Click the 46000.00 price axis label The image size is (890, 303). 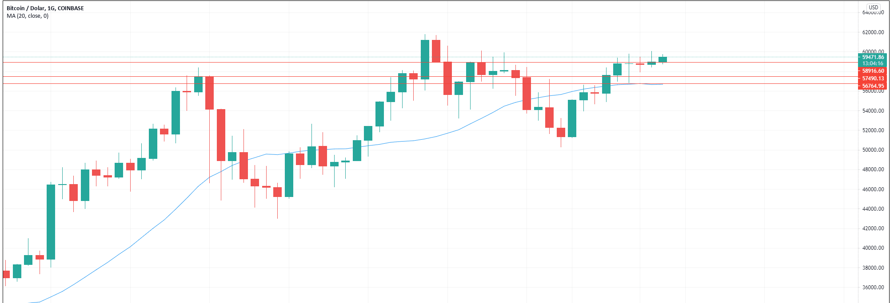[x=873, y=189]
